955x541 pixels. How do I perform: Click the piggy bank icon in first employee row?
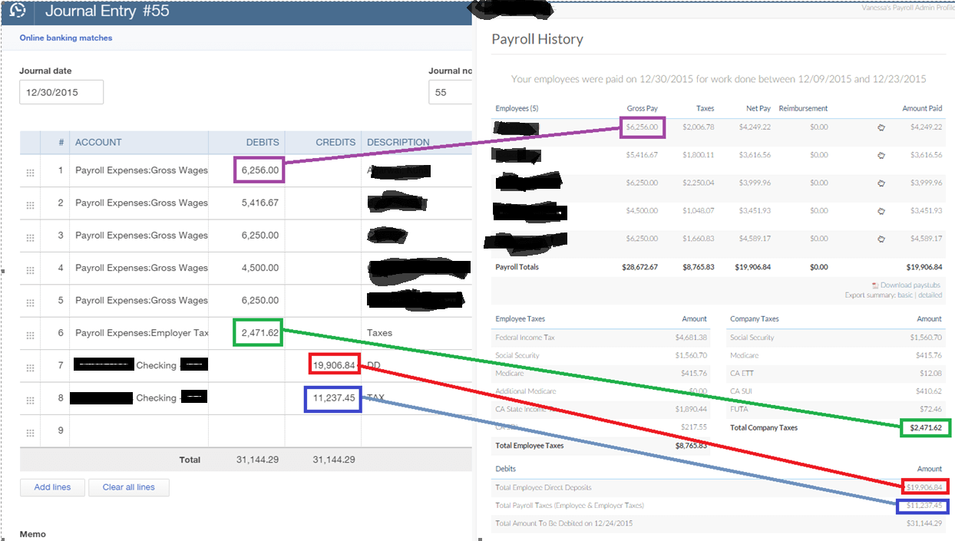881,127
